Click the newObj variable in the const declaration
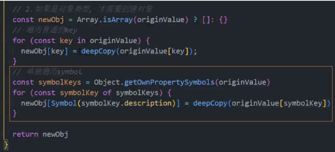The image size is (335, 152). pyautogui.click(x=51, y=20)
